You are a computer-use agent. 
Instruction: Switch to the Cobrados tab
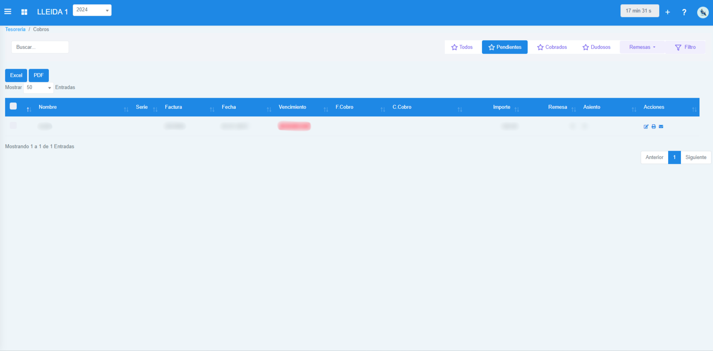552,47
